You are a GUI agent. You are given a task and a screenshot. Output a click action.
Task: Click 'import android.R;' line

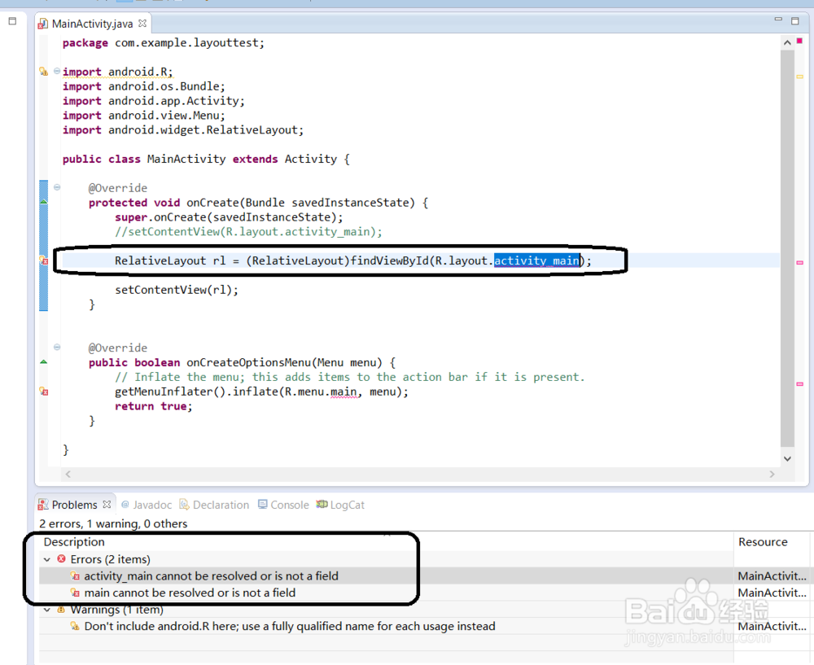point(118,72)
